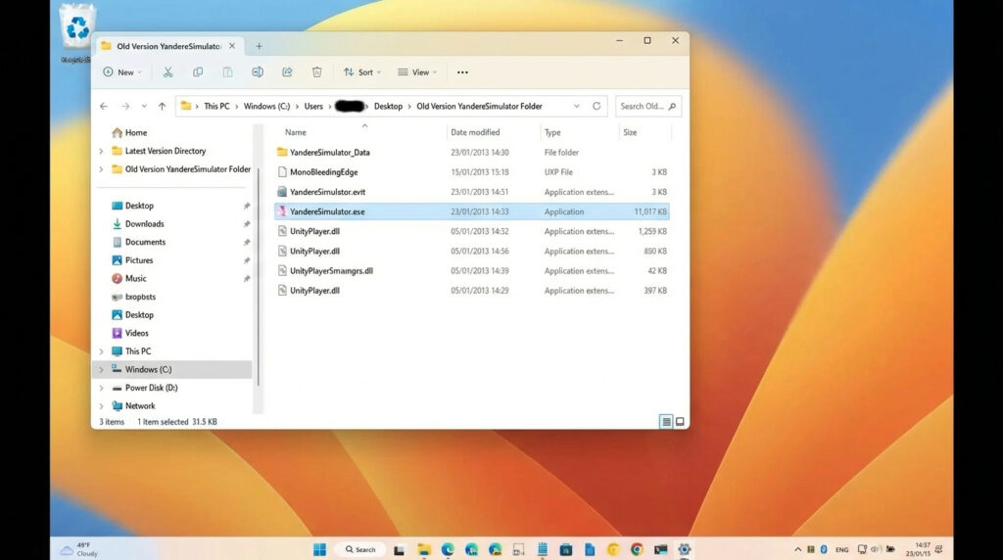Open Settings gear from the taskbar
Image resolution: width=1003 pixels, height=560 pixels.
point(685,549)
